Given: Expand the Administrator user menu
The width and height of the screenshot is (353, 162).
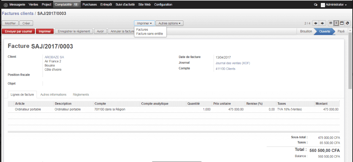Looking at the screenshot, I should (336, 5).
